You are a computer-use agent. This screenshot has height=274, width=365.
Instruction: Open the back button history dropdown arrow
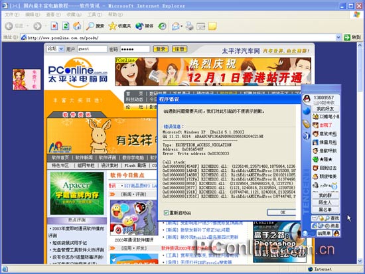[x=28, y=26]
